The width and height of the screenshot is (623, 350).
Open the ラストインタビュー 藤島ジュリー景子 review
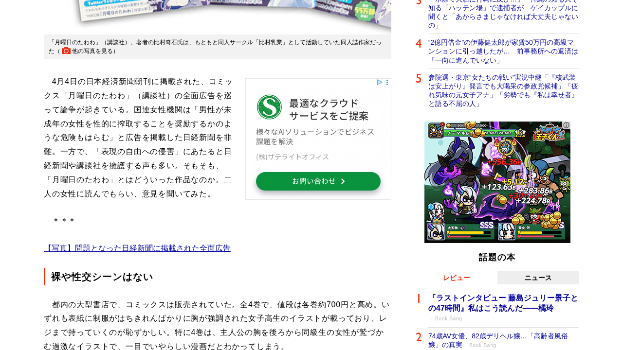point(503,303)
